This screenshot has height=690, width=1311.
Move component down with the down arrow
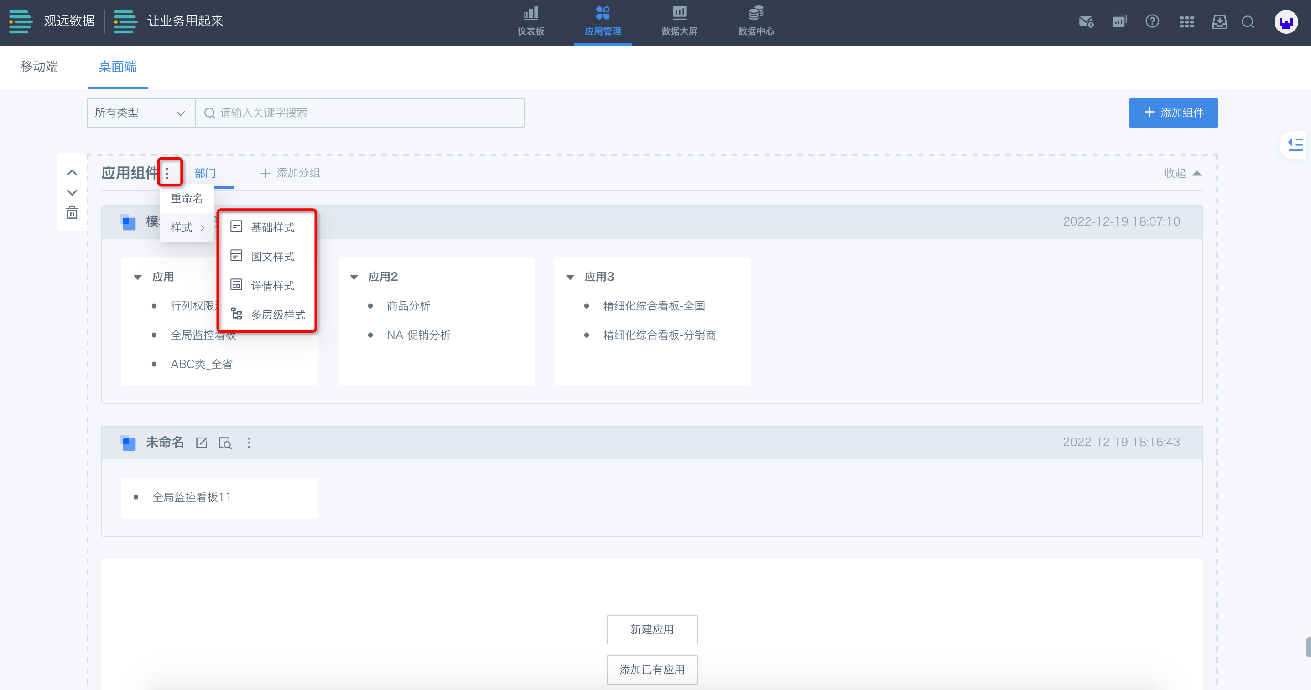72,192
